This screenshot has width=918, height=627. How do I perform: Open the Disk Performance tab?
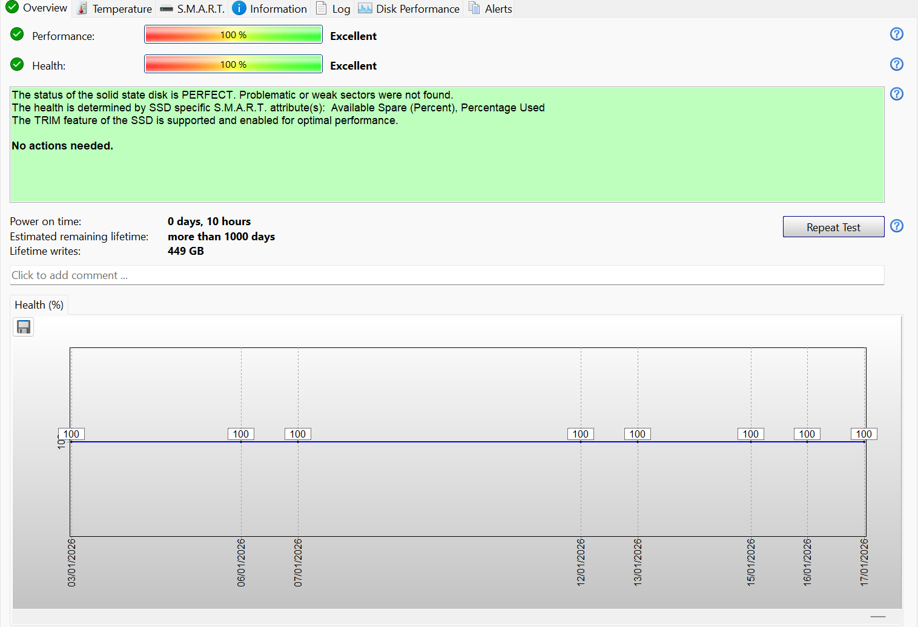[x=409, y=8]
